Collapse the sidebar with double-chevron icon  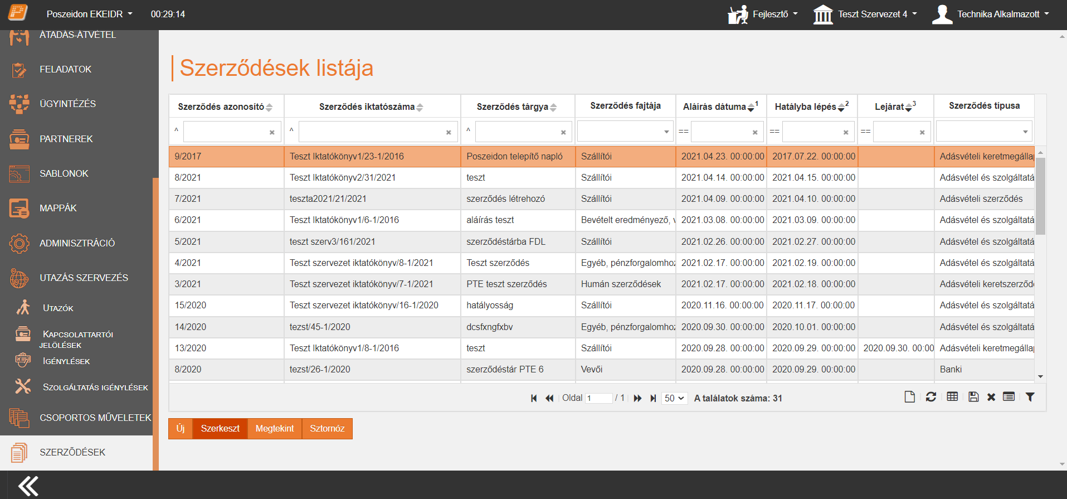28,486
